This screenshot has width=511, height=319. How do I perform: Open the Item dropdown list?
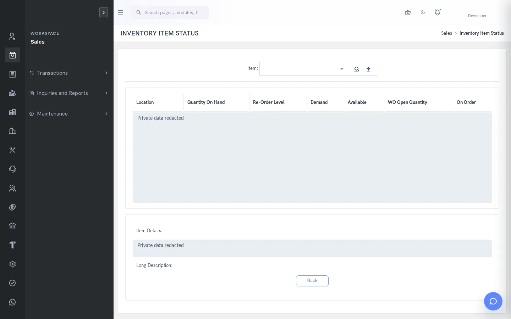pyautogui.click(x=304, y=69)
